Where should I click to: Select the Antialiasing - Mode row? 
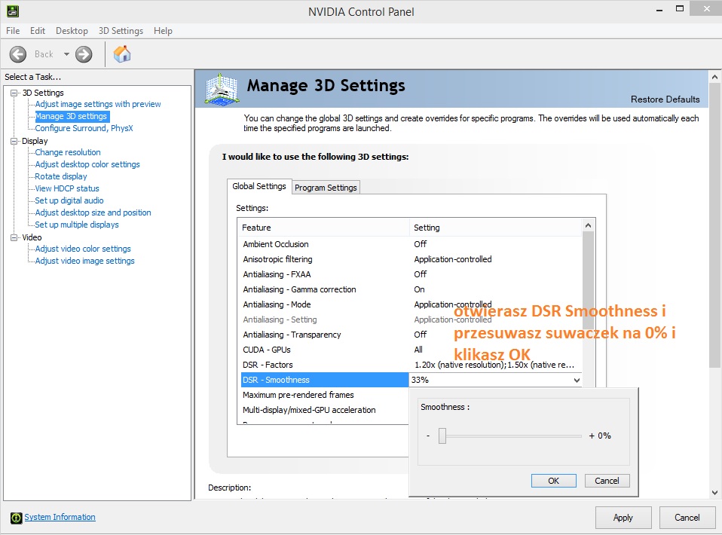click(x=411, y=304)
